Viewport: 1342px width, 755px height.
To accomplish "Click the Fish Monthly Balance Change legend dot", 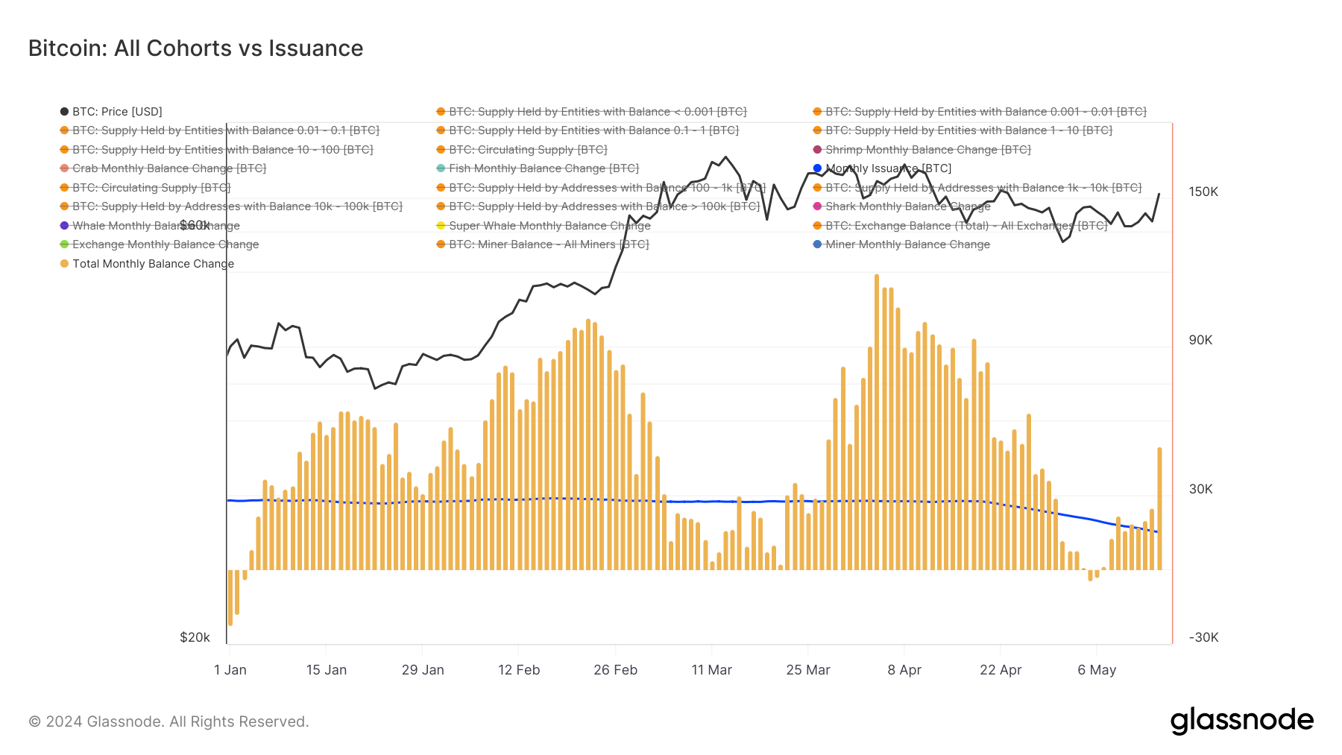I will point(441,168).
